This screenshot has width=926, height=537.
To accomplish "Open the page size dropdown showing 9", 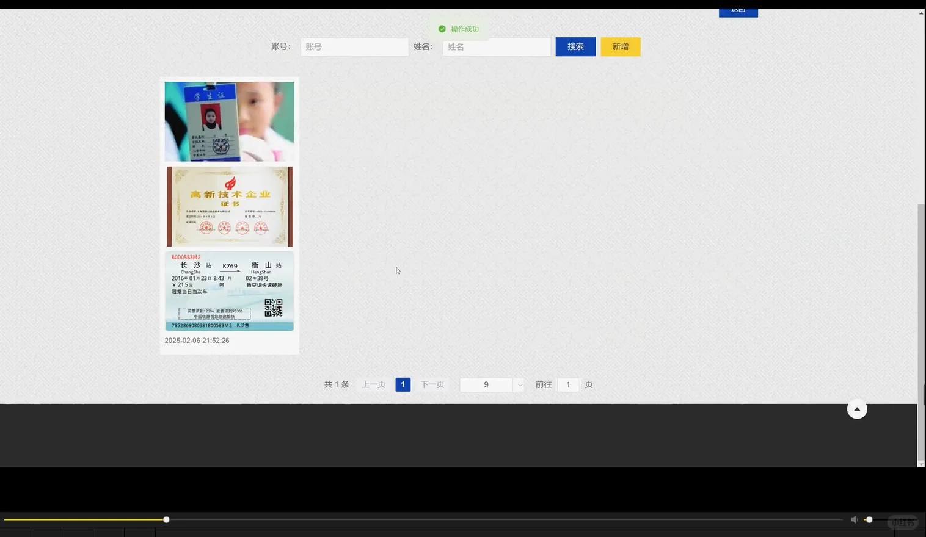I will (491, 384).
